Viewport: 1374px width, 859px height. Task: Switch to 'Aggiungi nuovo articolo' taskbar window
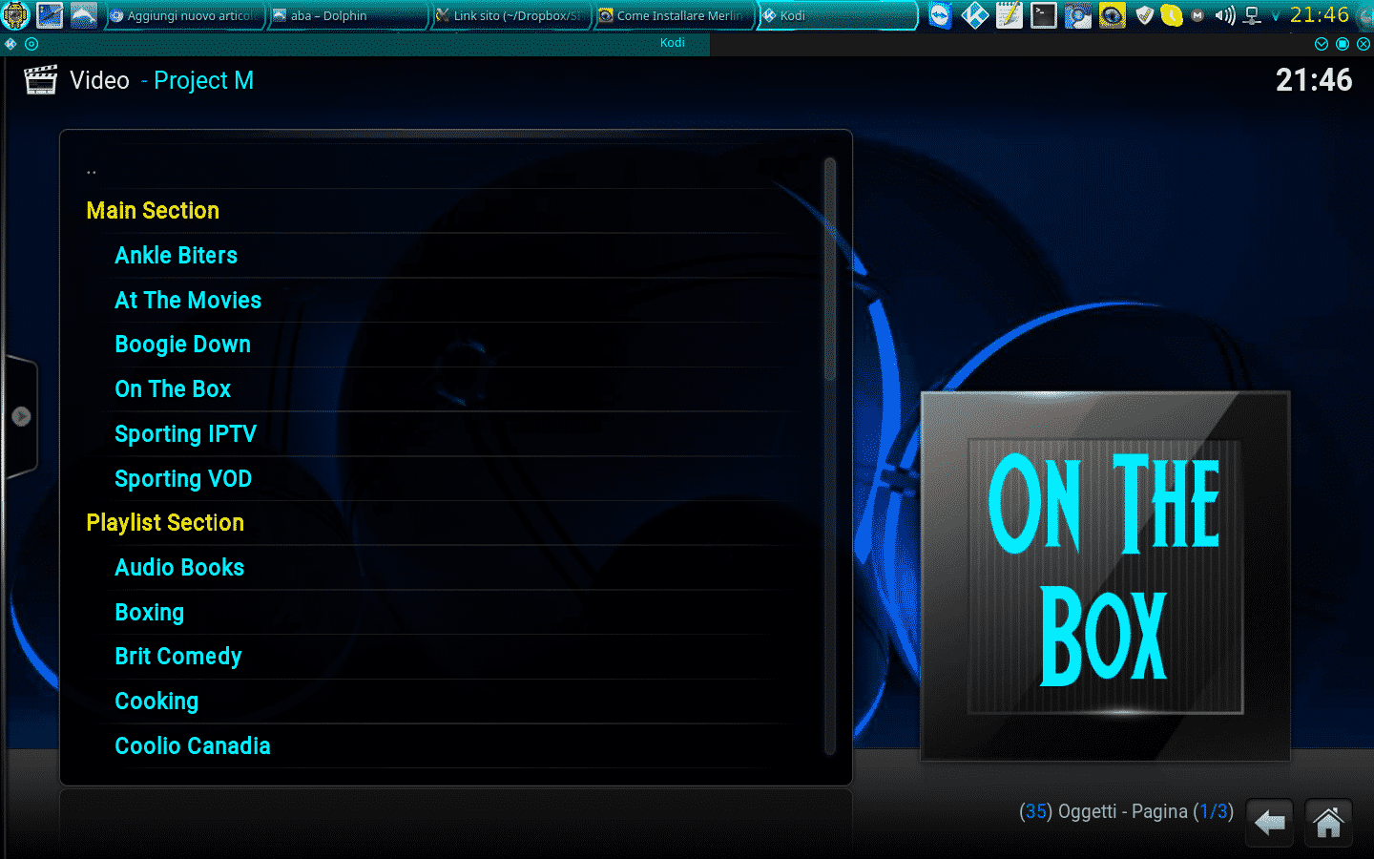[x=184, y=15]
